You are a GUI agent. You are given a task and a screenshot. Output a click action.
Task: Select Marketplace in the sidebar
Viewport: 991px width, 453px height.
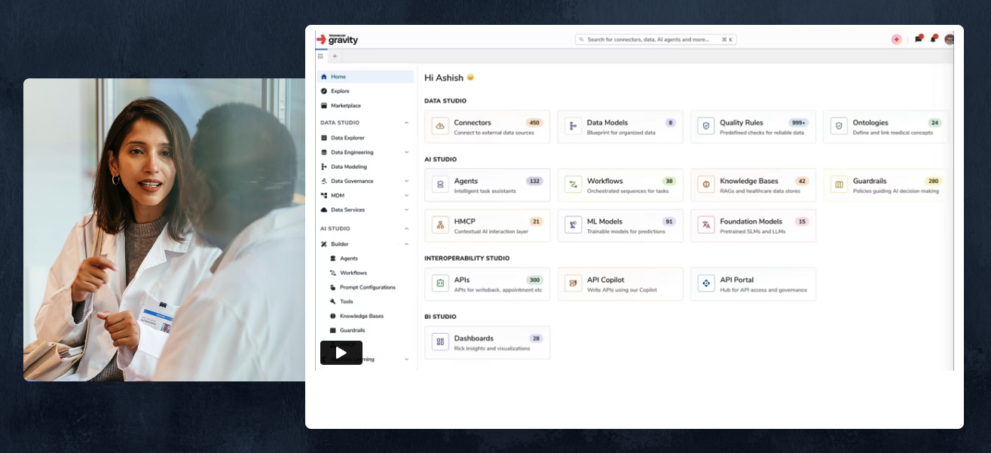pyautogui.click(x=345, y=106)
